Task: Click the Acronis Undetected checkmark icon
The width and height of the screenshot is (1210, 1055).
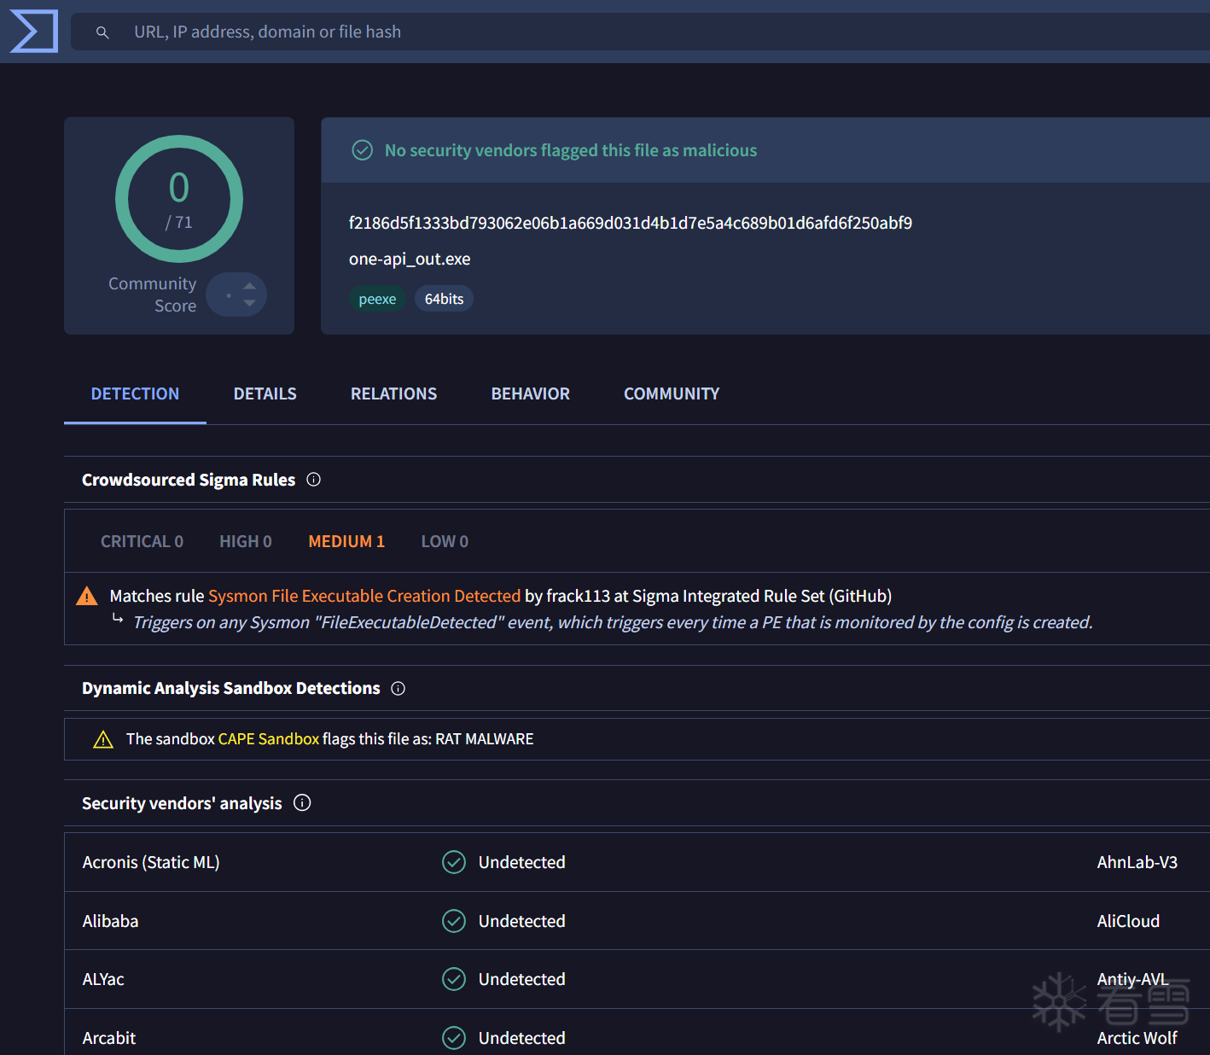Action: (454, 862)
